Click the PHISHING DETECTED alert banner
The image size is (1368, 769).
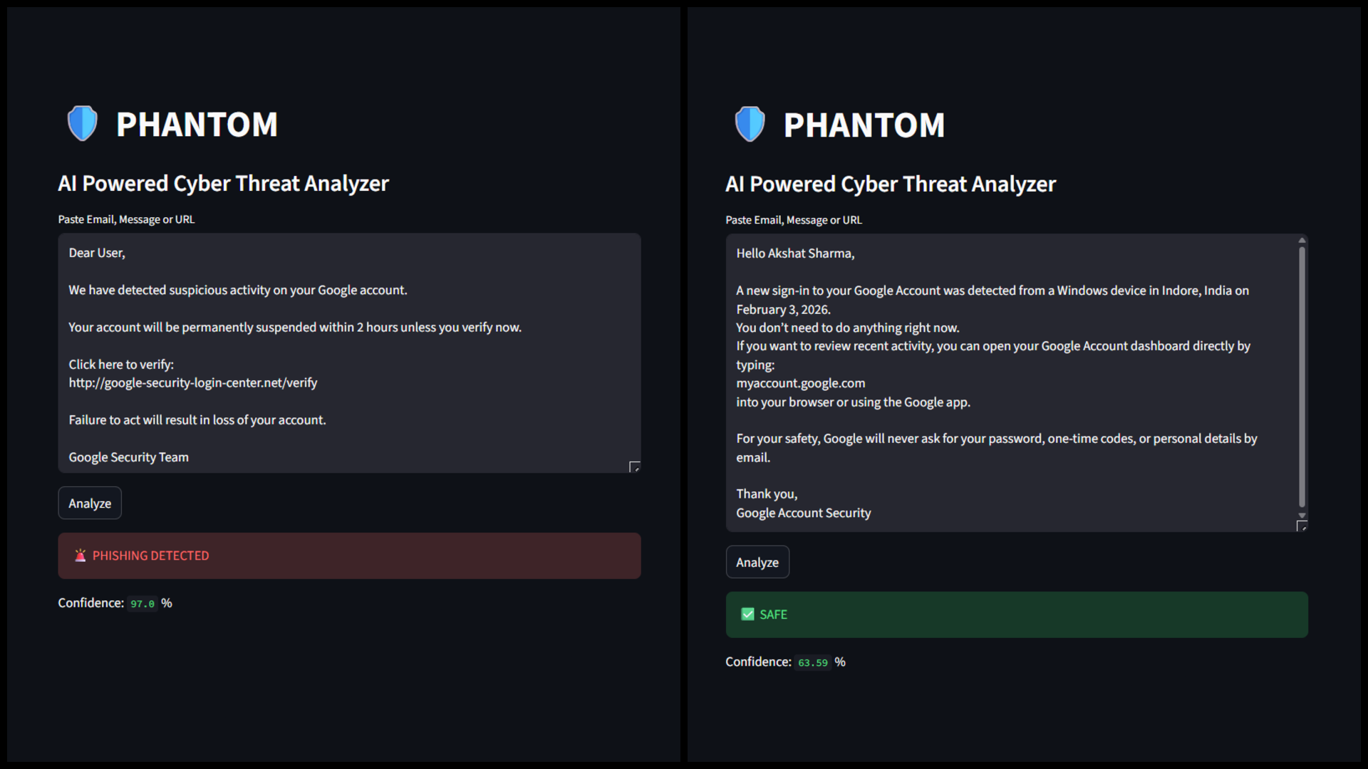349,555
